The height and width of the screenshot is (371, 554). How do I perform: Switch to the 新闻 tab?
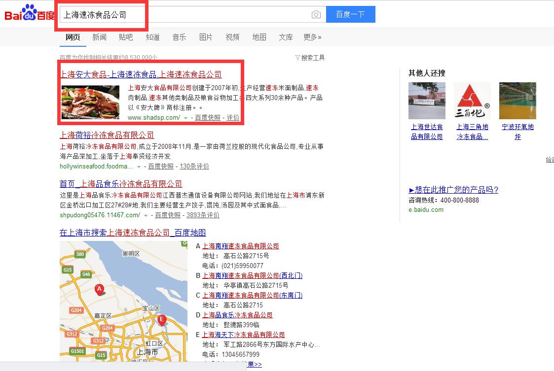[99, 37]
